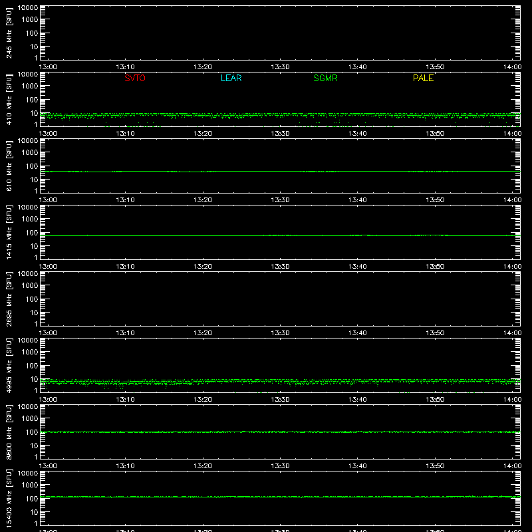Click the 15400 MHz [SFU] axis label
This screenshot has width=532, height=532.
coord(9,498)
